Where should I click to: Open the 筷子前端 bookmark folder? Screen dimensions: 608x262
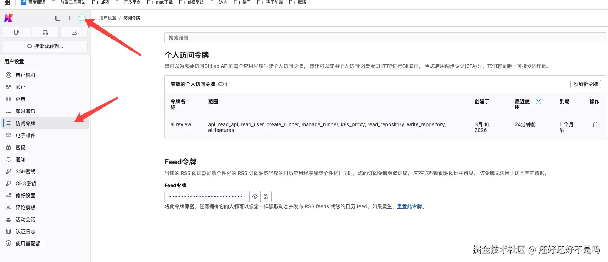(270, 2)
